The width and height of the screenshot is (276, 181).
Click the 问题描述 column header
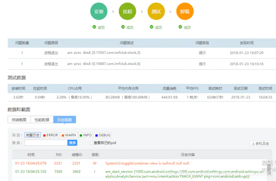126,43
